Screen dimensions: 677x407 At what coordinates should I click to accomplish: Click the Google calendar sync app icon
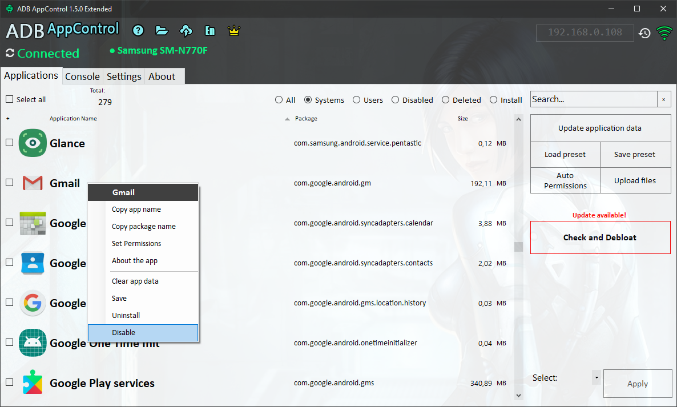pyautogui.click(x=33, y=223)
